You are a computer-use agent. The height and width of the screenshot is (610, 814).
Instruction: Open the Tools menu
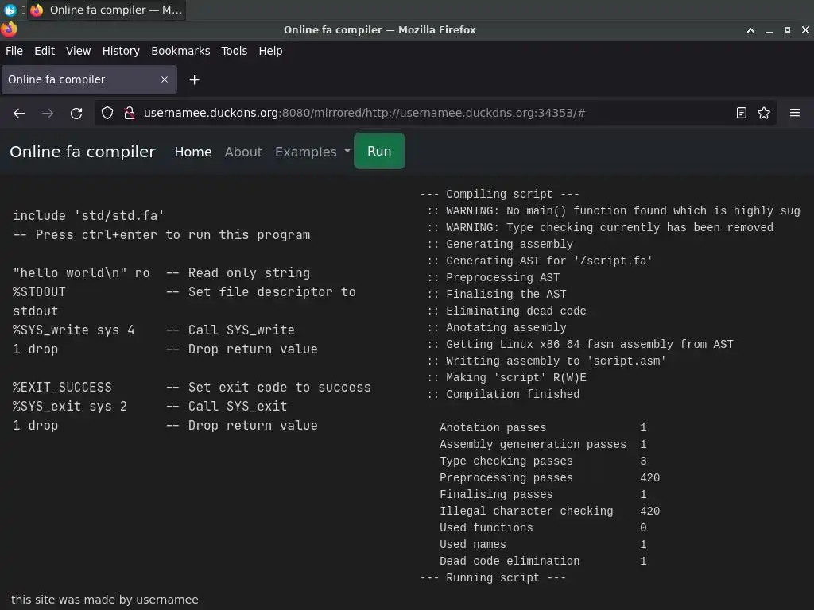(x=234, y=51)
